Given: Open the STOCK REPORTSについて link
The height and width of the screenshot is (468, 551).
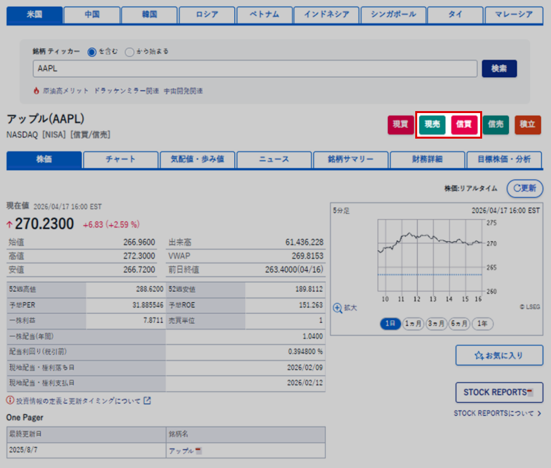Looking at the screenshot, I should coord(494,413).
